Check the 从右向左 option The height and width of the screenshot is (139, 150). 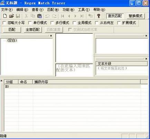pos(96,23)
